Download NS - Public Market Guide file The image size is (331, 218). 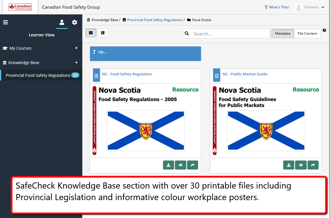pos(289,165)
